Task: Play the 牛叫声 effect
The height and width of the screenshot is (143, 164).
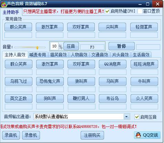Action: click(144, 81)
